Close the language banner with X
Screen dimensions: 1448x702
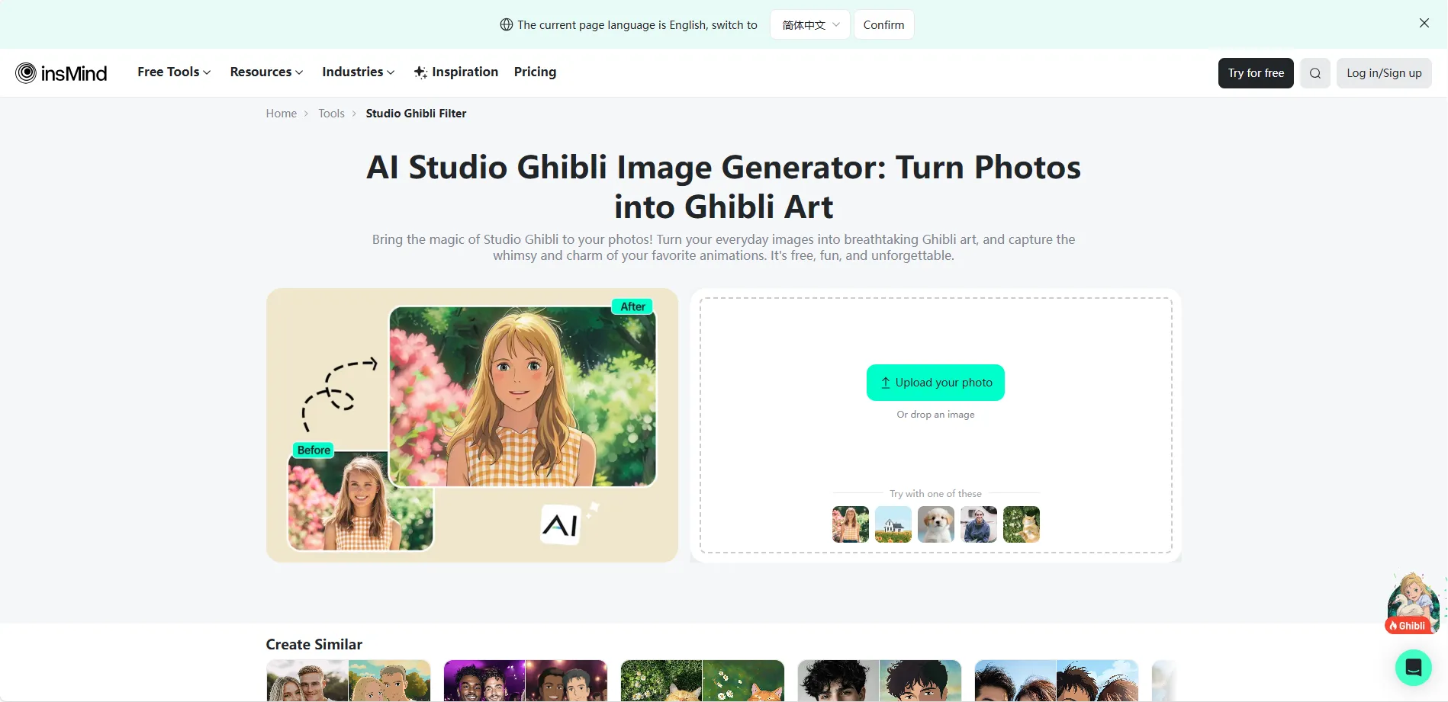[x=1424, y=24]
